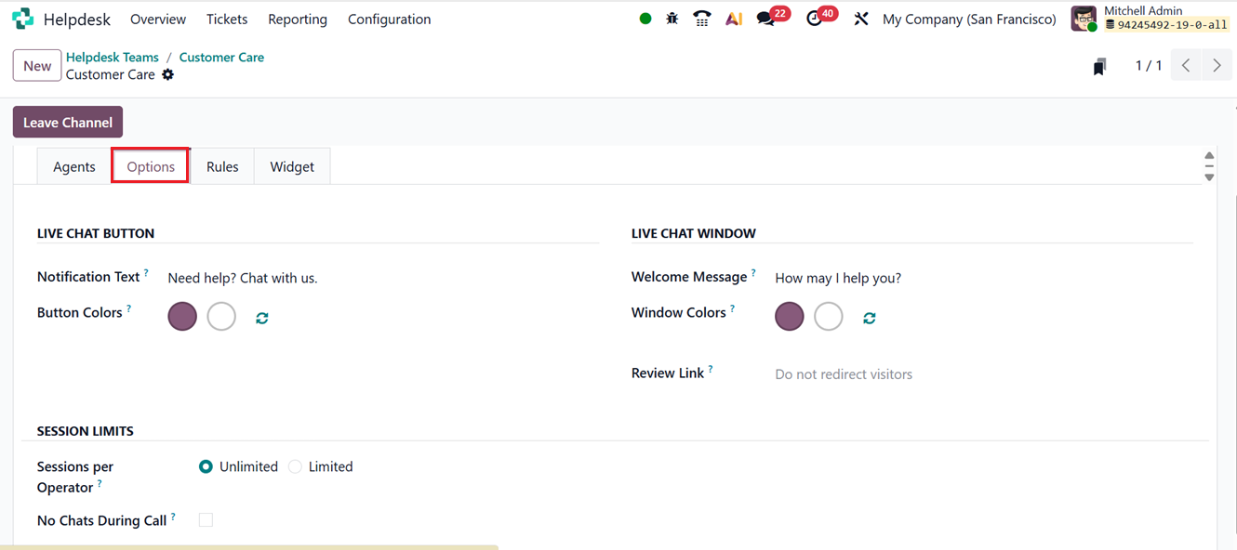Open the Tickets menu
This screenshot has height=550, width=1237.
point(227,19)
